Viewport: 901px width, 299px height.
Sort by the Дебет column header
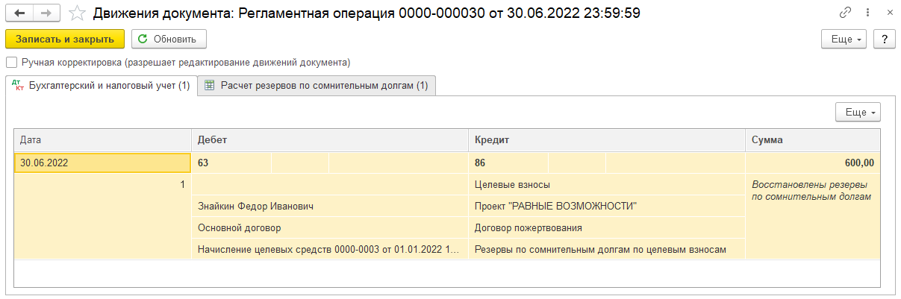pos(330,139)
